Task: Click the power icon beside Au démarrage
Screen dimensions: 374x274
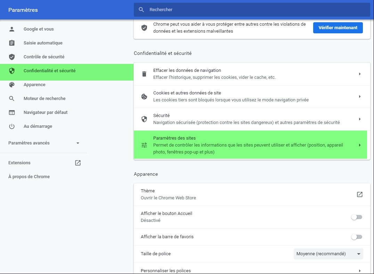Action: coord(12,126)
